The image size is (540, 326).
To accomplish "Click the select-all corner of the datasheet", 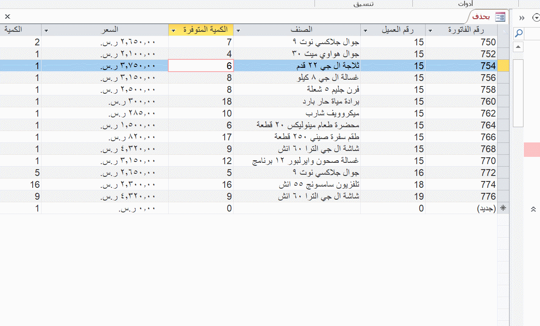I will coord(503,30).
